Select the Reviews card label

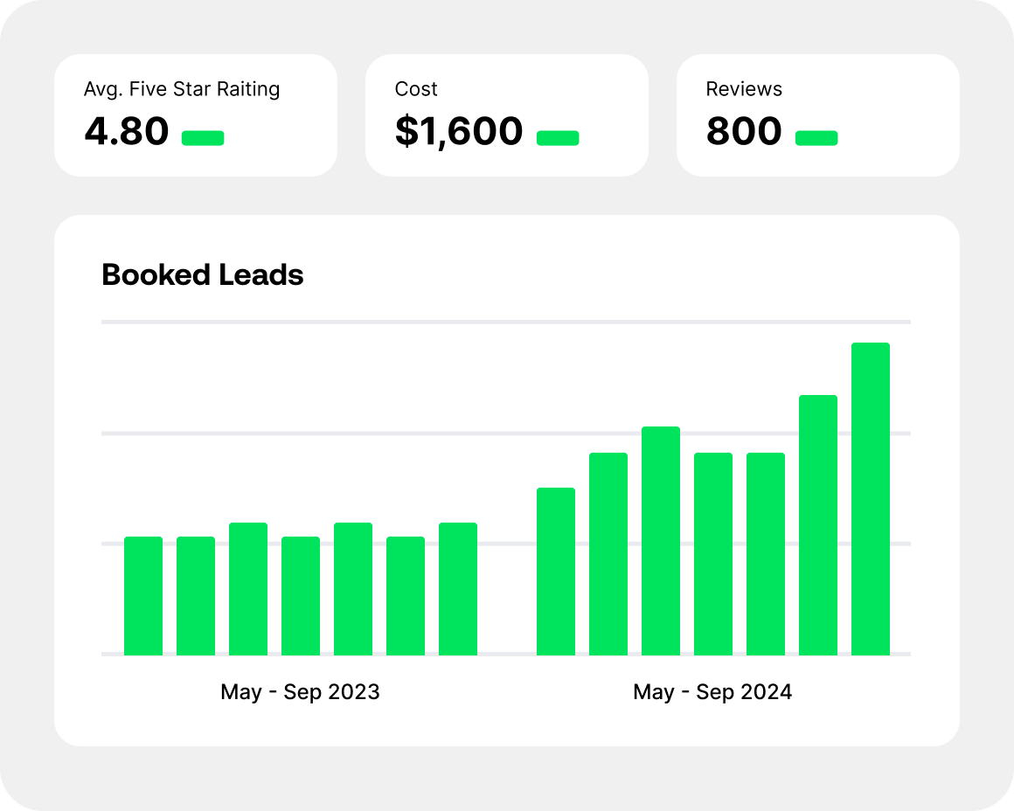[744, 89]
